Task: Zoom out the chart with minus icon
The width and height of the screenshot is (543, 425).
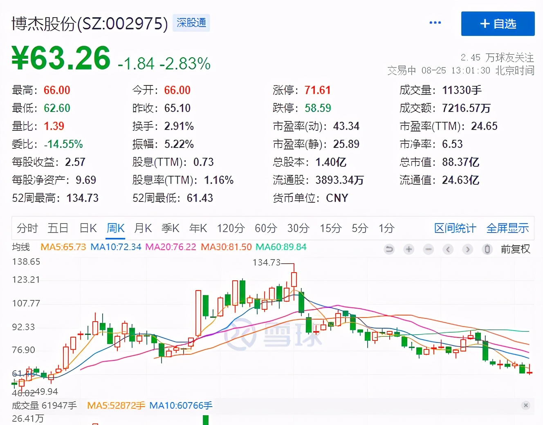Action: [x=429, y=249]
